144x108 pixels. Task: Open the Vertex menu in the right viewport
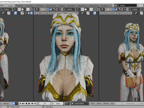click(x=112, y=13)
